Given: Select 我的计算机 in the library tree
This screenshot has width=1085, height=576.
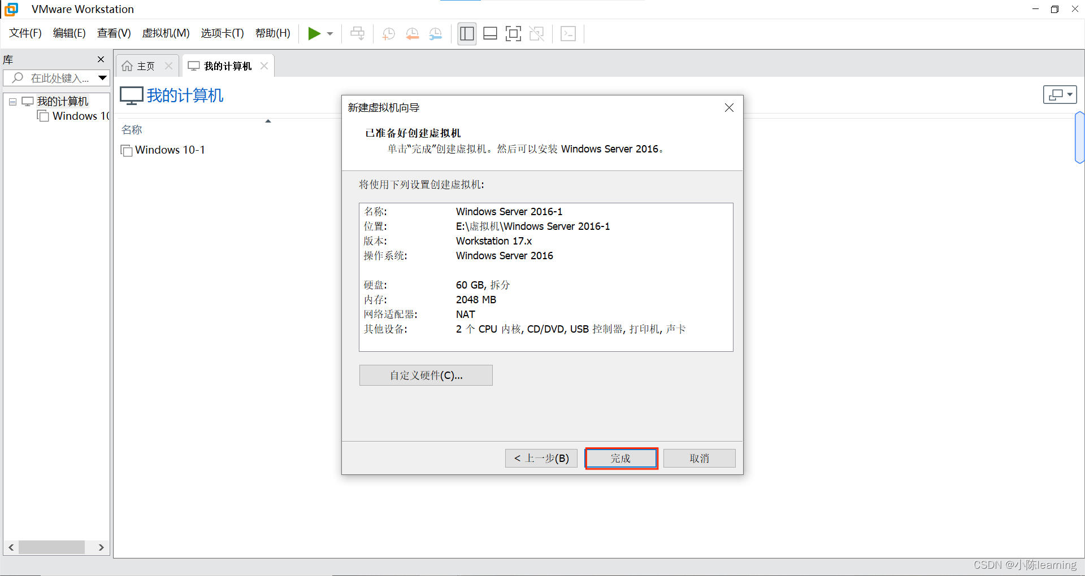Looking at the screenshot, I should pos(62,102).
